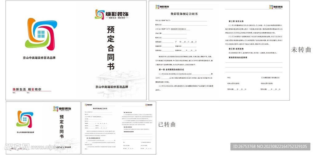Viewport: 315px width, 155px height.
Task: Click the 焕彩装饰 logo at the contract page's top-right
Action: click(276, 7)
